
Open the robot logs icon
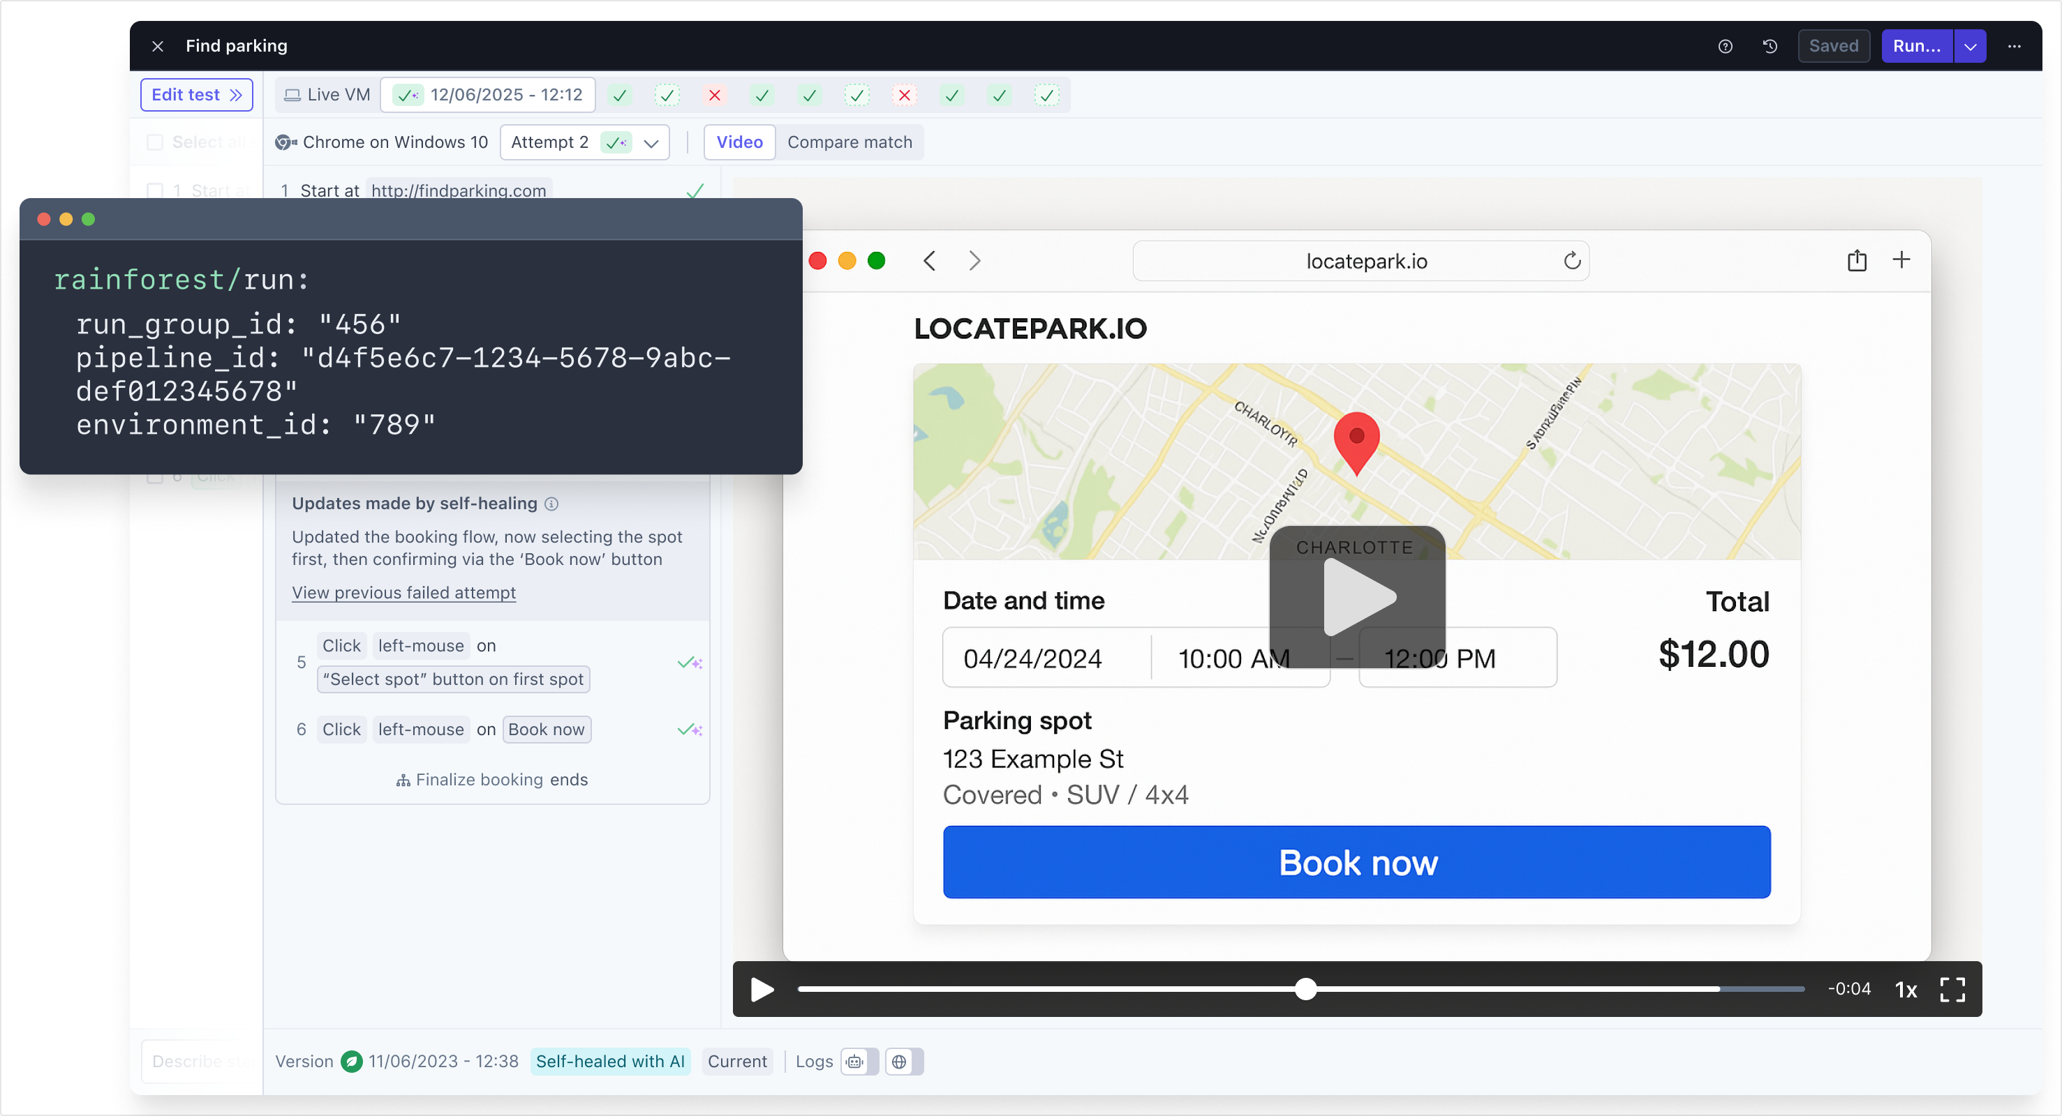[x=855, y=1062]
